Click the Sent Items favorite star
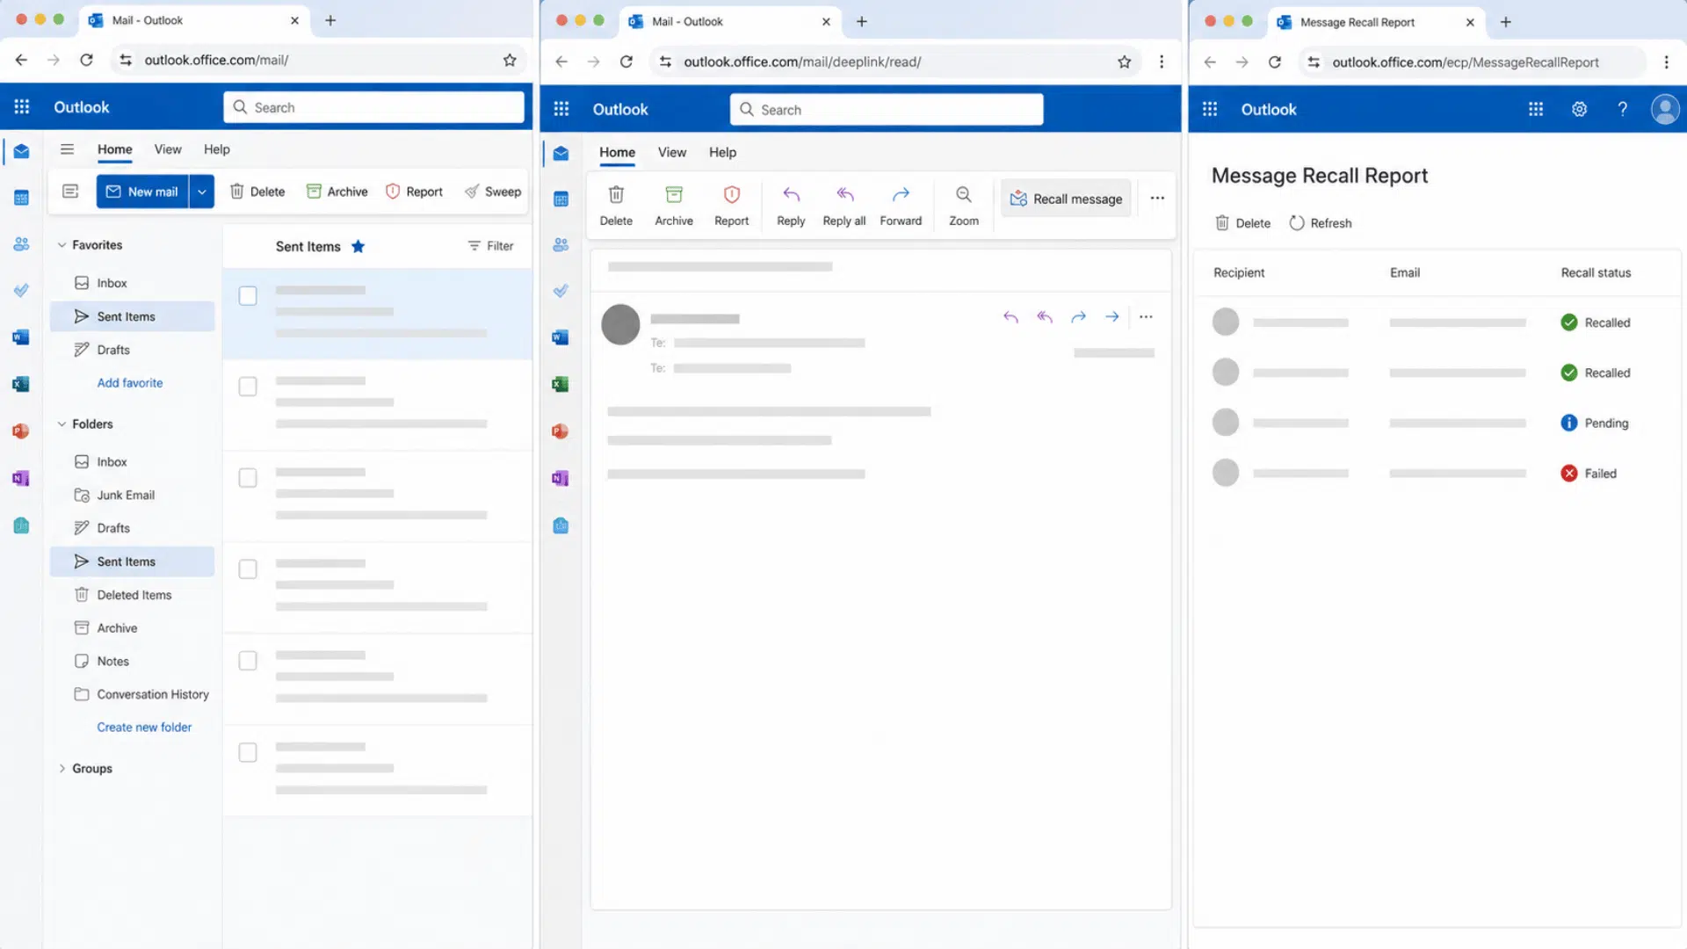 click(358, 246)
